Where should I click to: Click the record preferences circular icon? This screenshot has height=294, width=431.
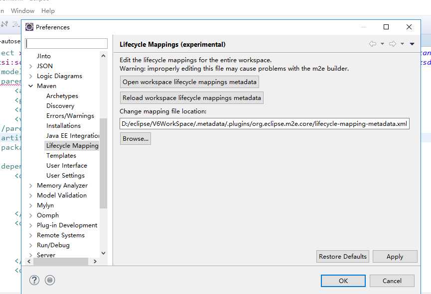pyautogui.click(x=50, y=280)
